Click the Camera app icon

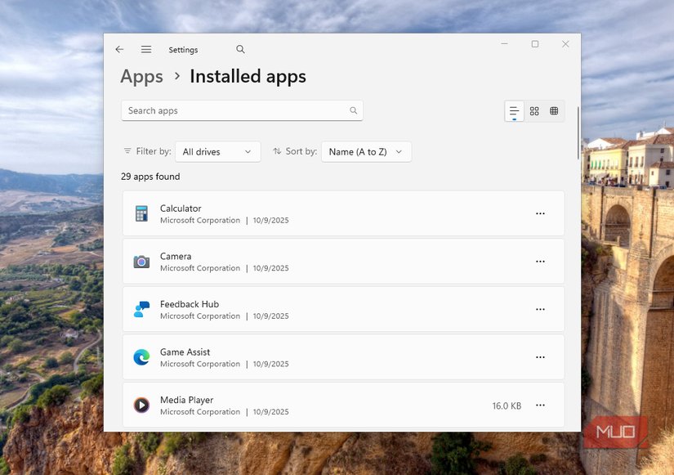point(141,262)
